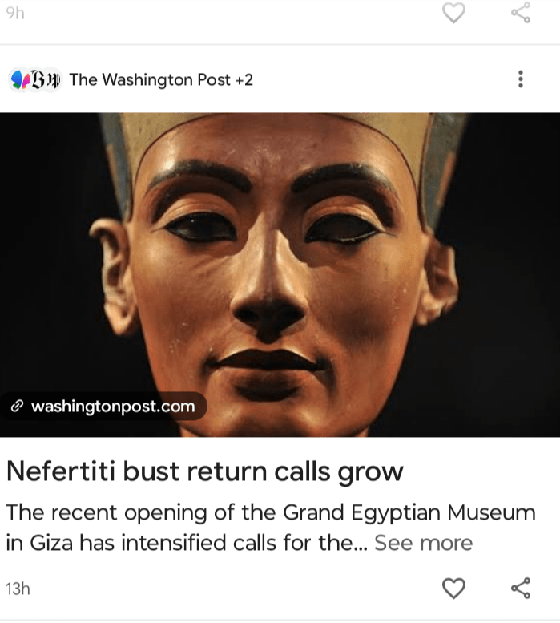Tap the colorful first source logo

coord(19,80)
